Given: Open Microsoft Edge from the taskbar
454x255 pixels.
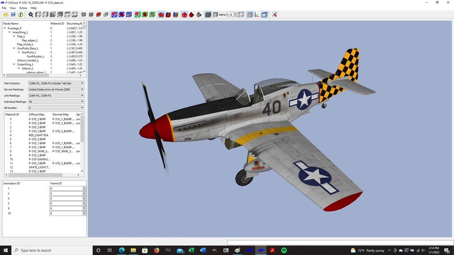Looking at the screenshot, I should (x=122, y=250).
